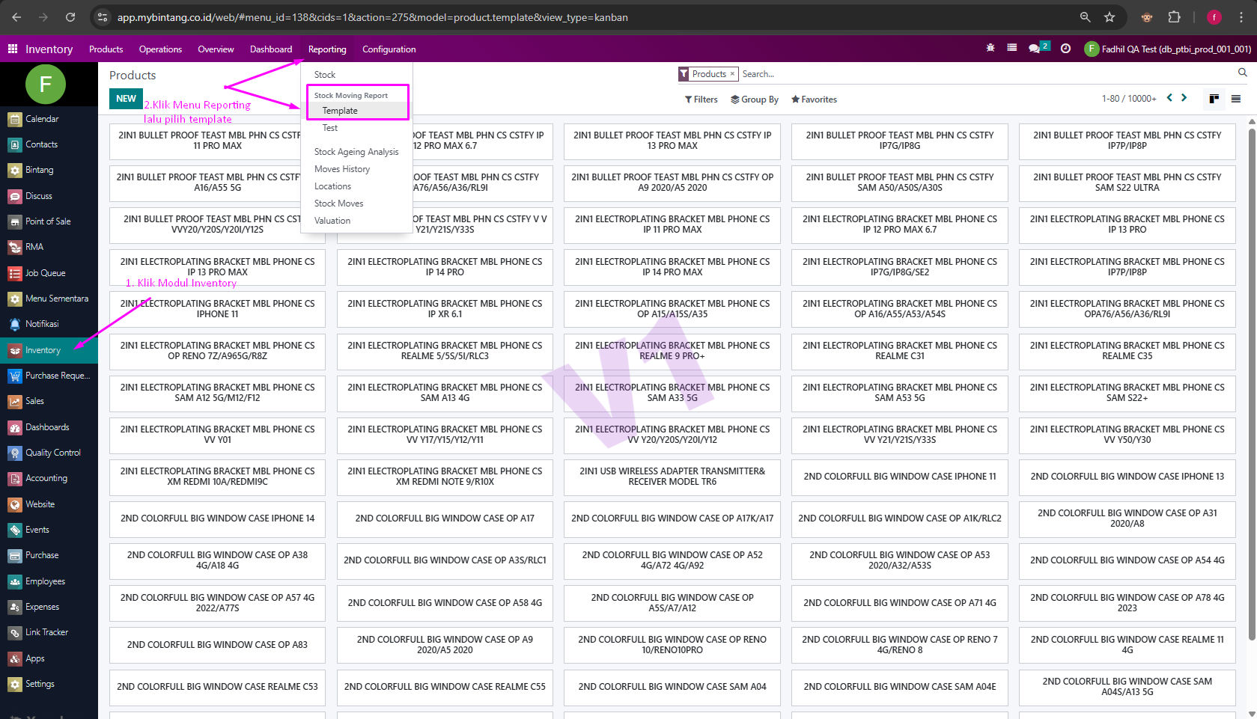Select Stock Ageing Analysis report
This screenshot has width=1257, height=719.
click(356, 152)
